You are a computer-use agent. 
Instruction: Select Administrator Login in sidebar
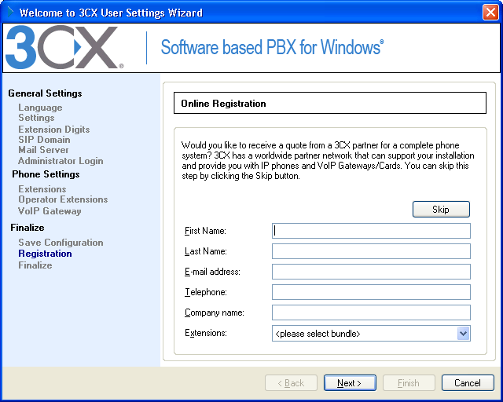click(x=61, y=161)
